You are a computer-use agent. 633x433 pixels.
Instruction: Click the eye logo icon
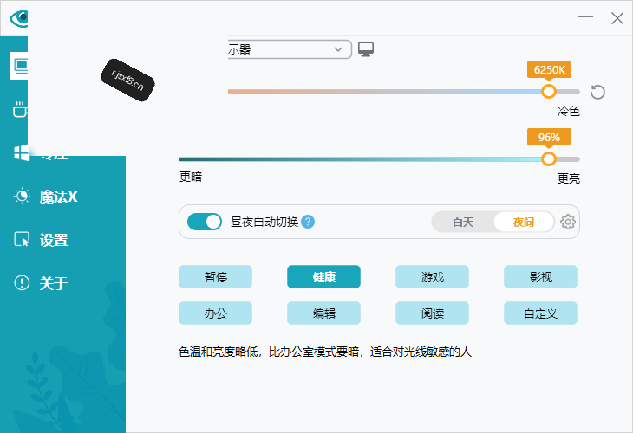(x=19, y=18)
